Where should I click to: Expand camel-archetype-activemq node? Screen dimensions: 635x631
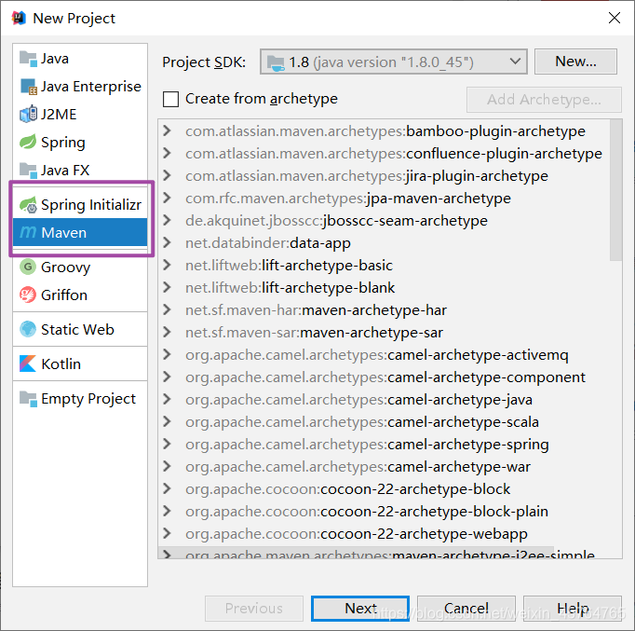pos(167,354)
